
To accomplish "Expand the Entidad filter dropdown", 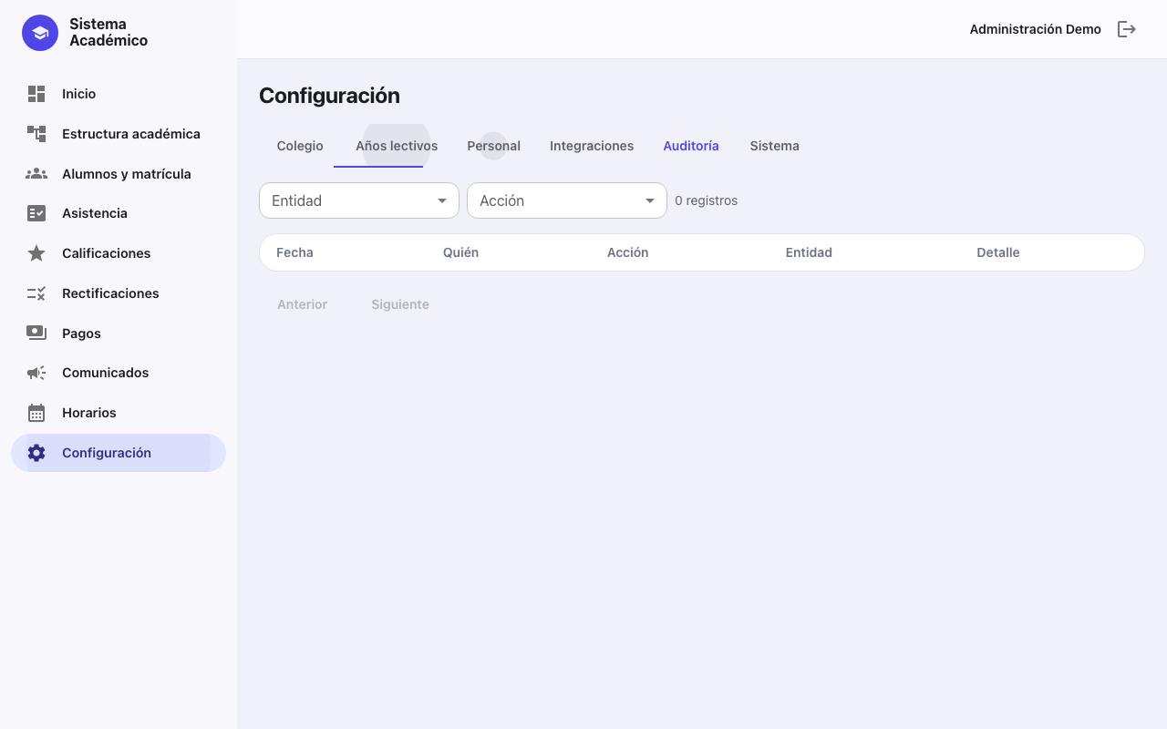I will tap(359, 200).
